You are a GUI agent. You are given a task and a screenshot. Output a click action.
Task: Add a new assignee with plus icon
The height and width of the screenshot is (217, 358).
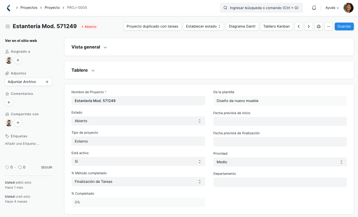coord(18,60)
